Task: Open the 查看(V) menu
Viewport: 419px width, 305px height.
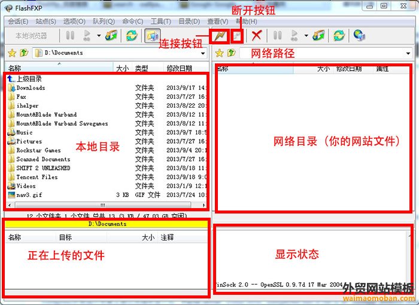Action: tap(218, 22)
